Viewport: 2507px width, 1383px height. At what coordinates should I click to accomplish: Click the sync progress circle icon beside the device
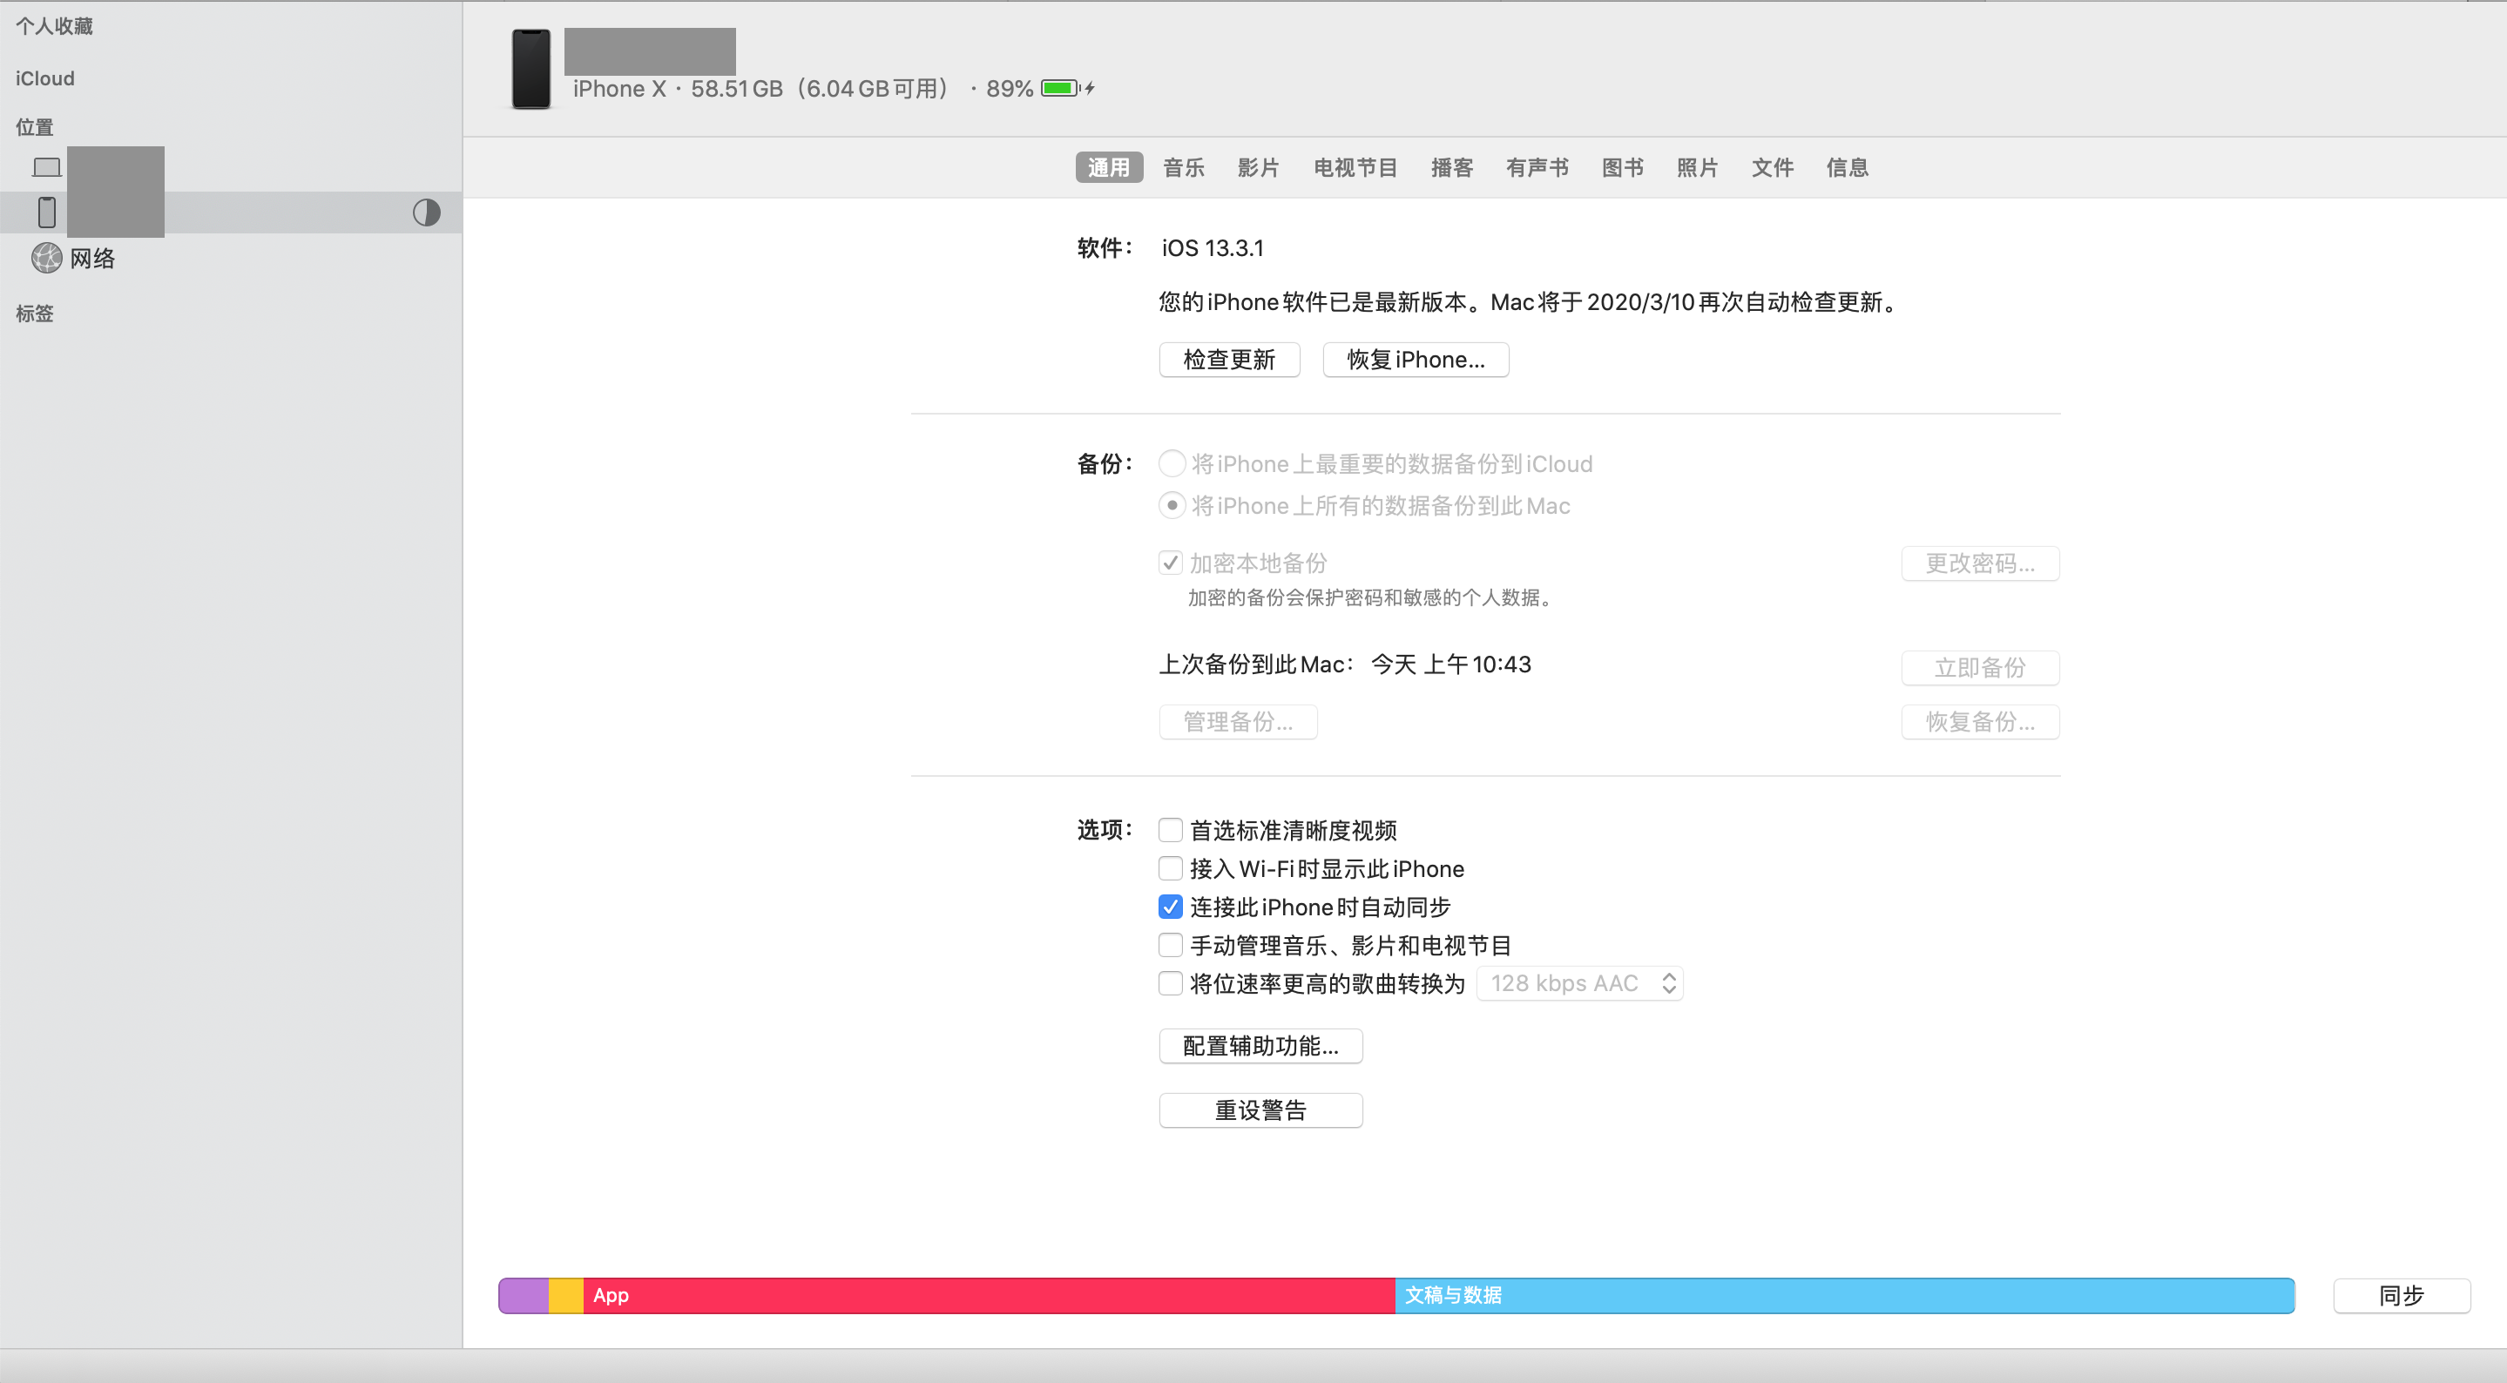426,213
